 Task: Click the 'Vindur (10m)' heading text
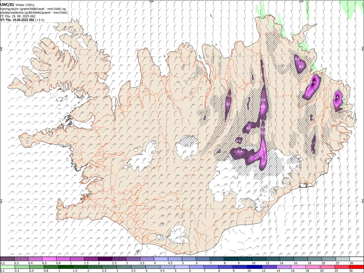(x=25, y=5)
